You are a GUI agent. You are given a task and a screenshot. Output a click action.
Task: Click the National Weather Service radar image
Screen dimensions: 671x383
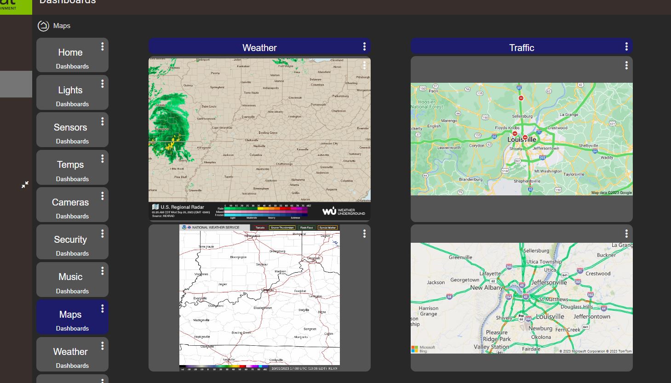259,297
